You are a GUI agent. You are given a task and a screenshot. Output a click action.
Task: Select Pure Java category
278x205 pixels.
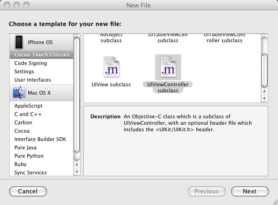42,147
